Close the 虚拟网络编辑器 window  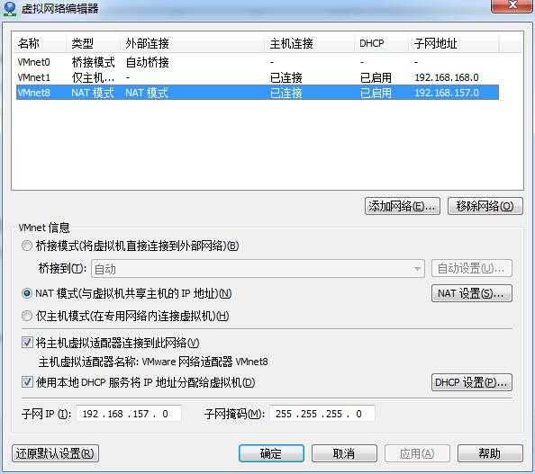coord(512,5)
